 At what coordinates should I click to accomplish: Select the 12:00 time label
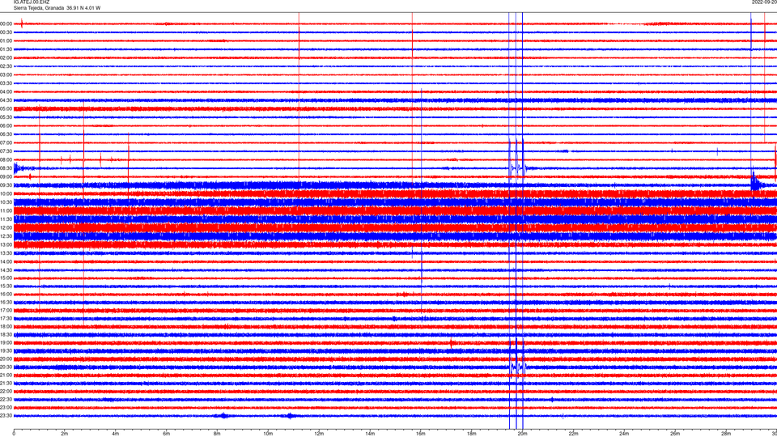coord(6,227)
